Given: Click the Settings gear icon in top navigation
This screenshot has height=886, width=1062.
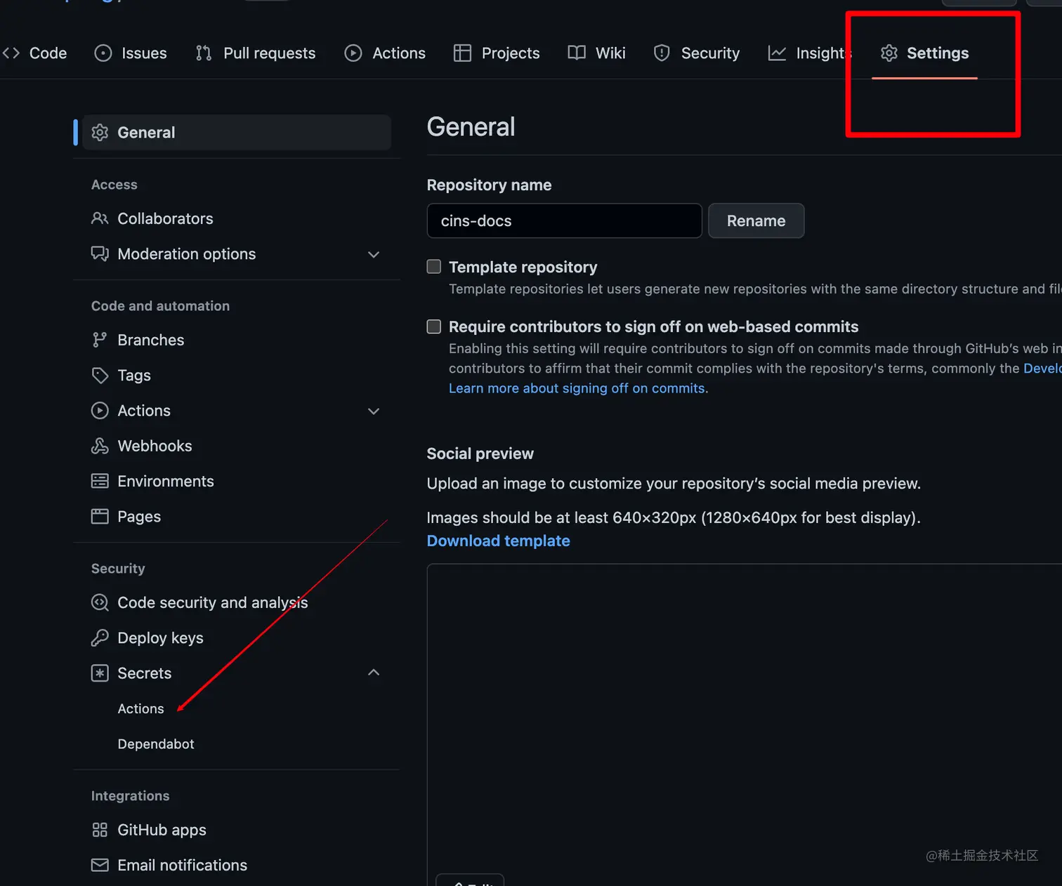Looking at the screenshot, I should tap(889, 53).
